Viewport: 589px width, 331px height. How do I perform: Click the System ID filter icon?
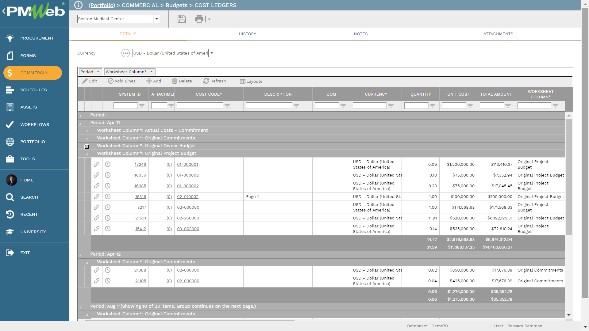coord(142,106)
